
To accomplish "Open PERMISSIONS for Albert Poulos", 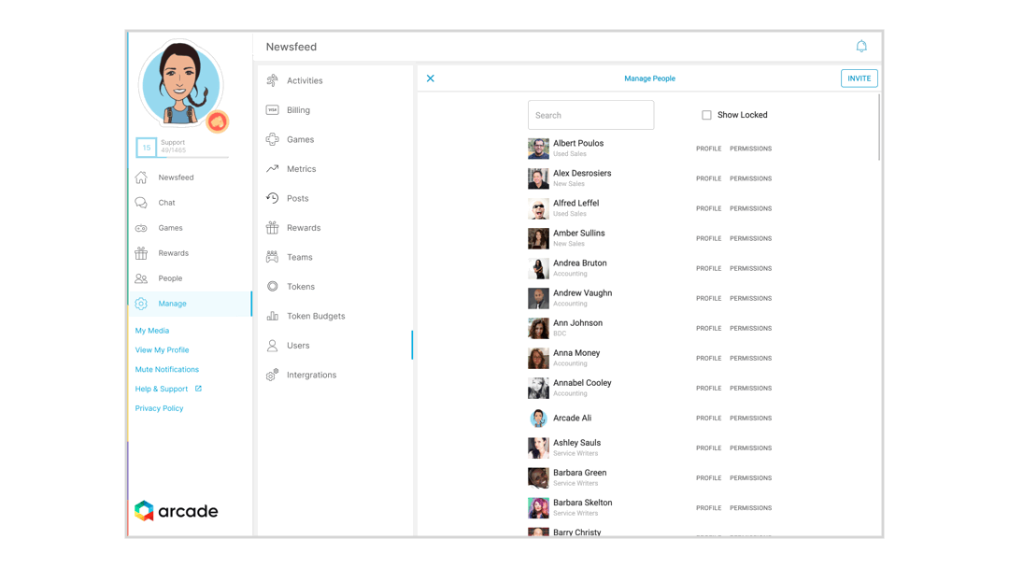I will [x=750, y=149].
